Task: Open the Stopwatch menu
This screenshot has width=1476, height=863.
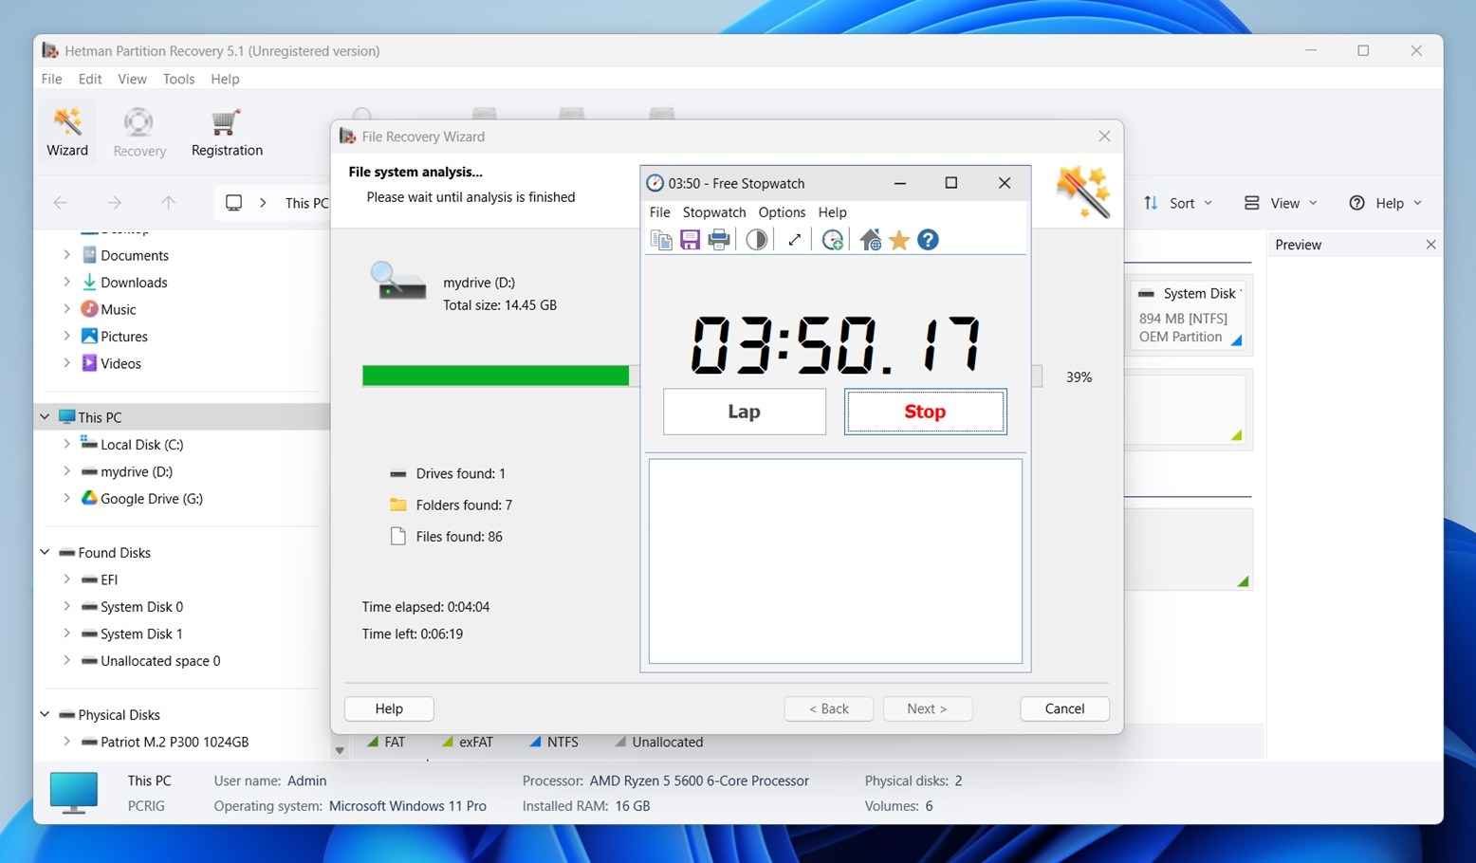Action: point(713,212)
